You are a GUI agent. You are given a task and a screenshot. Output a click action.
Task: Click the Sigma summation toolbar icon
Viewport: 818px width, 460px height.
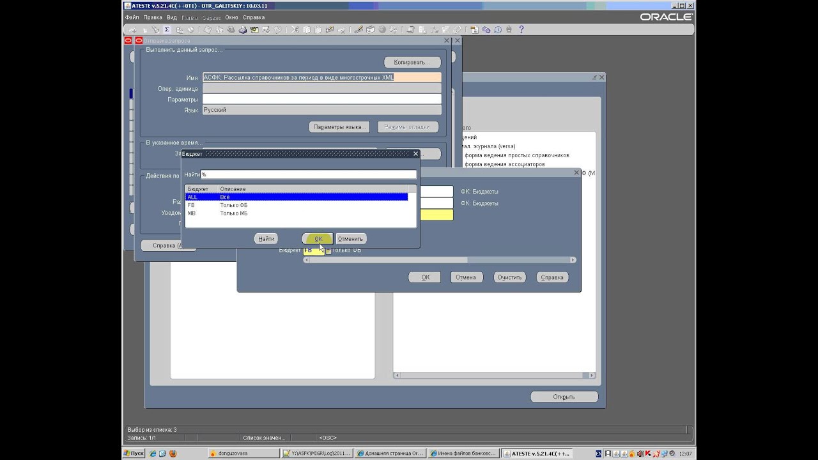coord(167,29)
